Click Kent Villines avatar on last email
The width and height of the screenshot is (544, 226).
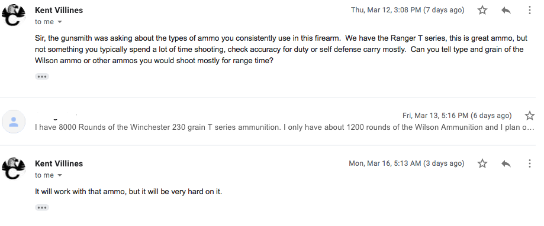point(14,169)
